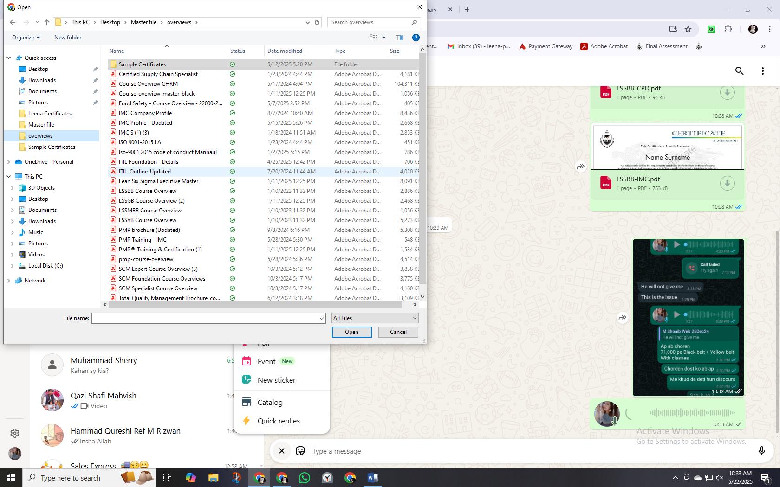Open the Muhammad Sherry chat

point(147,365)
